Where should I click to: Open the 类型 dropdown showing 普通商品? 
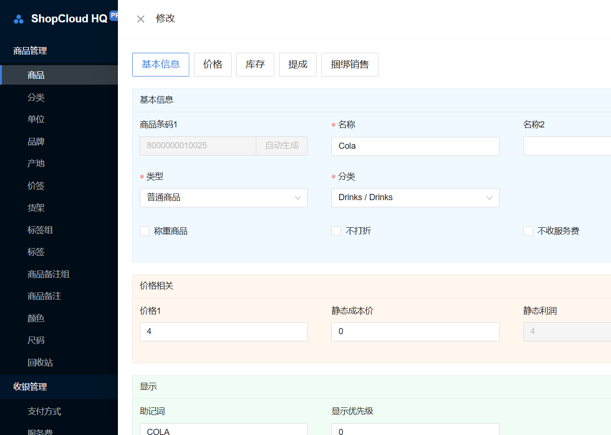[x=223, y=198]
